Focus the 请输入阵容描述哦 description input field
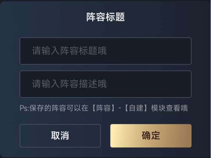Image resolution: width=211 pixels, height=158 pixels. pyautogui.click(x=105, y=84)
